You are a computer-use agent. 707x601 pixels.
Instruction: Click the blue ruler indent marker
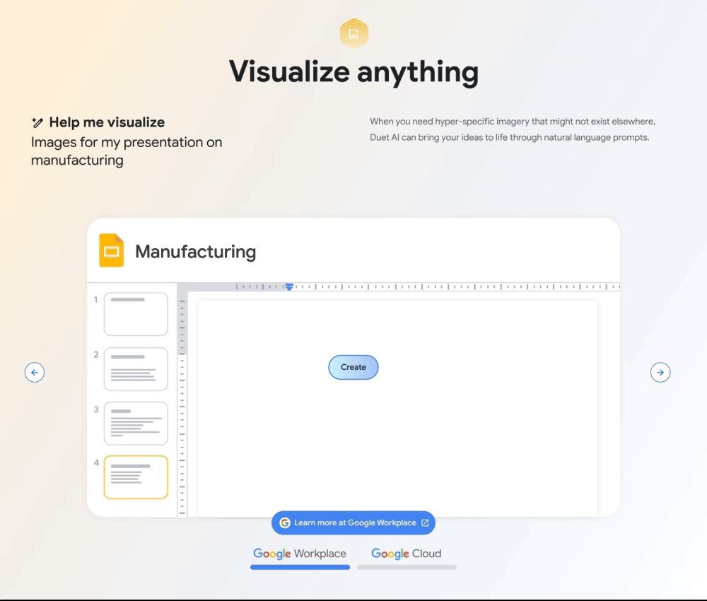[x=289, y=287]
